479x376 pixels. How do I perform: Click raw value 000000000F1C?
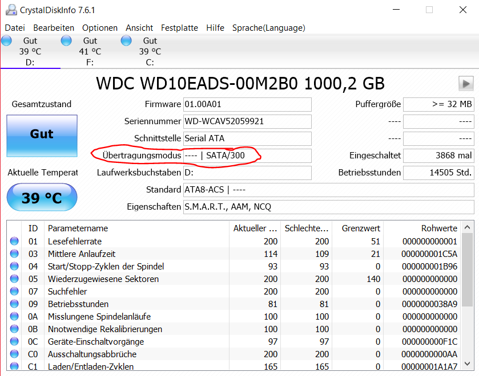click(x=429, y=341)
